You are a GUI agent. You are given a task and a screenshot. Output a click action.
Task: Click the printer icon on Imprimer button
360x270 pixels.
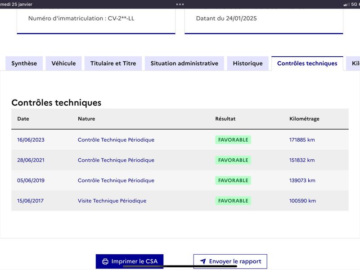(x=105, y=261)
